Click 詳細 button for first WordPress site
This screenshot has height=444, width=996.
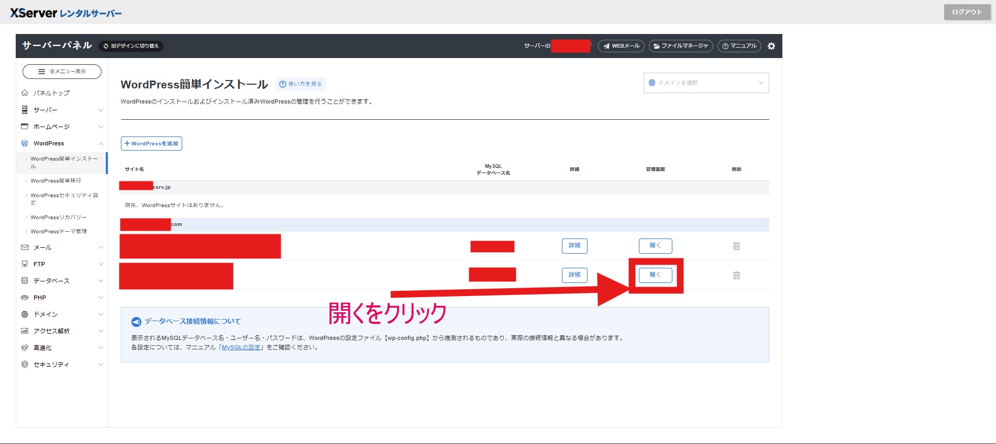coord(574,246)
